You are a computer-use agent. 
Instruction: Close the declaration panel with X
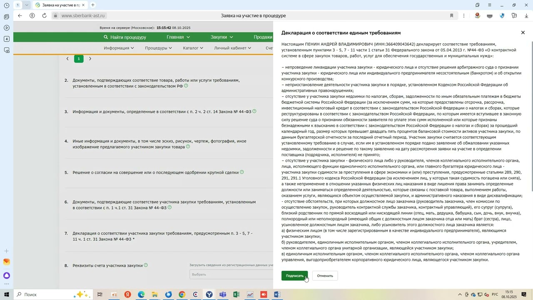coord(523,32)
